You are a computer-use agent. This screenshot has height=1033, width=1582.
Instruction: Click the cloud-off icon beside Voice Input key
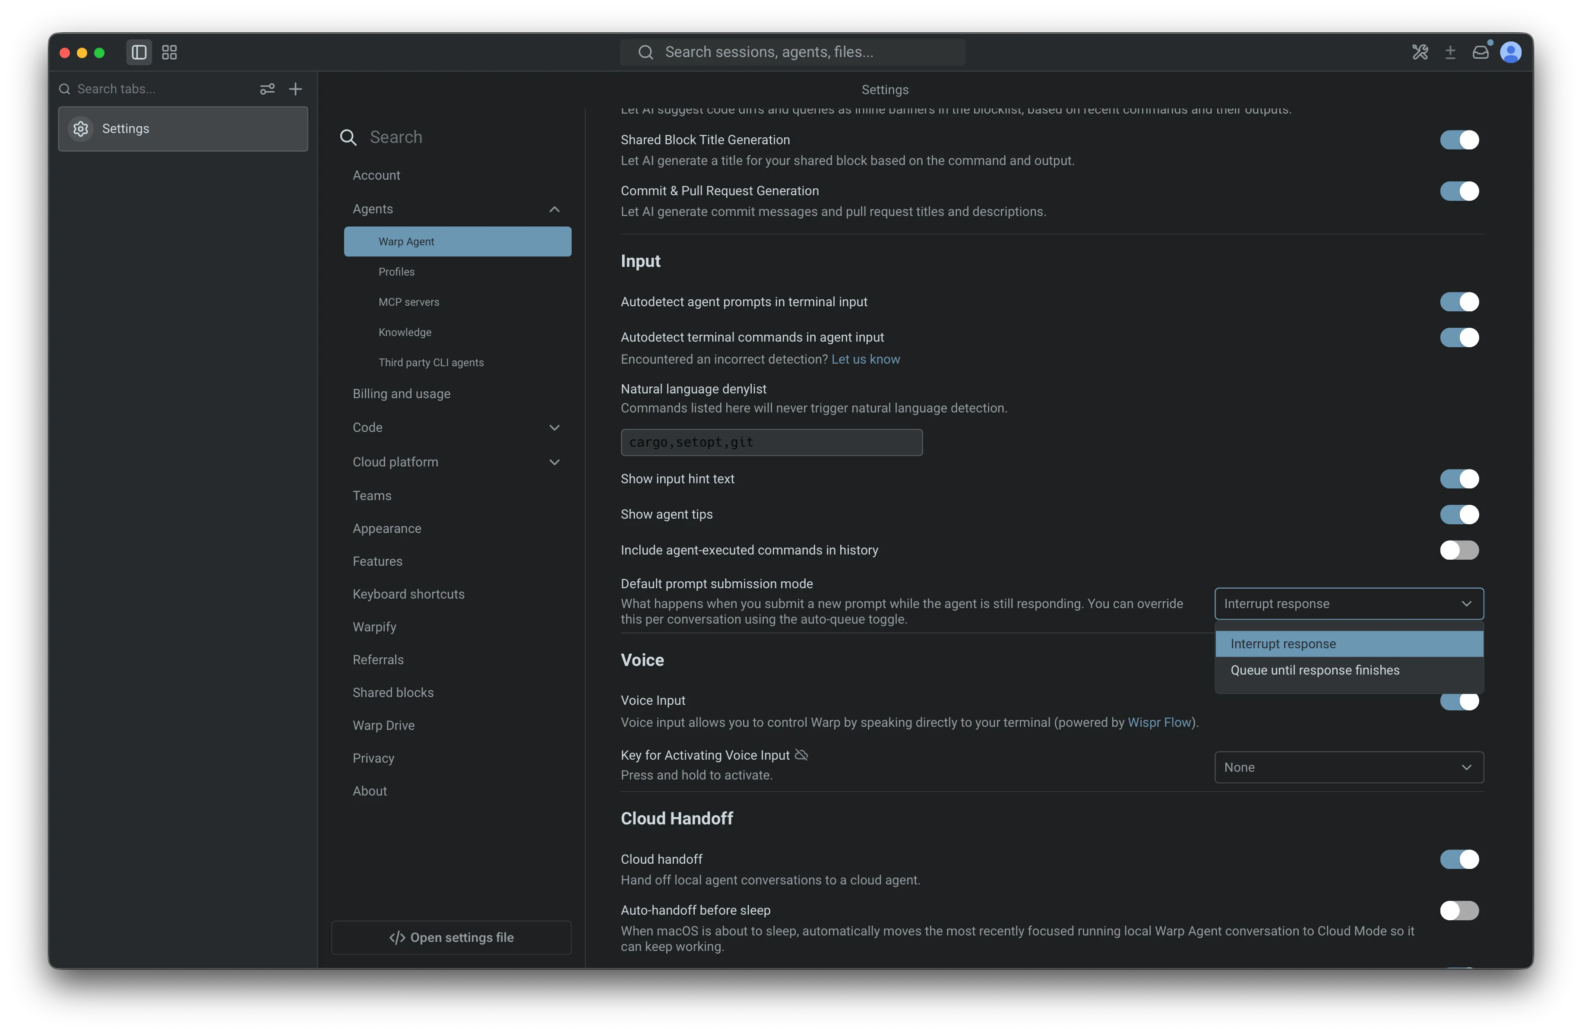802,754
